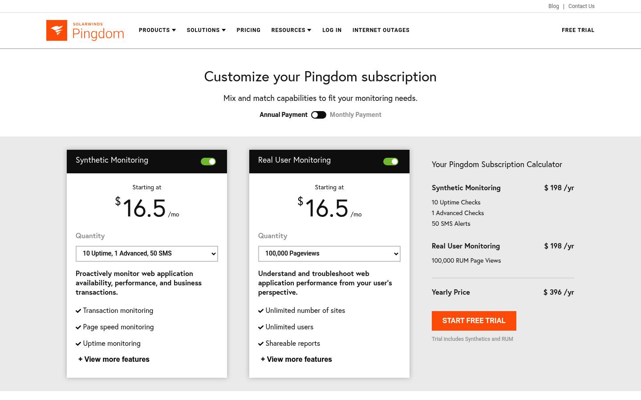Click the Yearly Price $ 396 /yr value
Viewport: 641px width, 400px height.
point(559,292)
